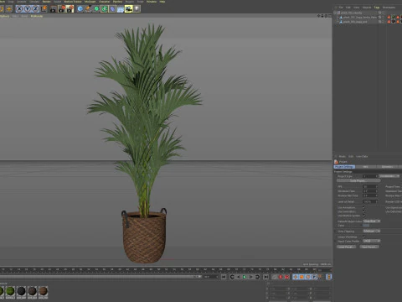Open Default Object Color dropdown
402x302 pixels.
click(x=372, y=221)
